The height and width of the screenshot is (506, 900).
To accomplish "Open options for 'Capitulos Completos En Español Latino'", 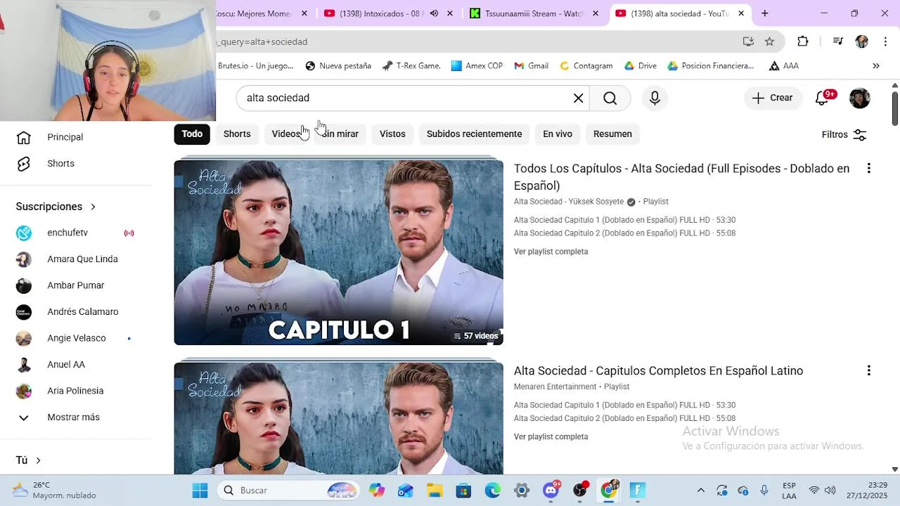I will click(x=868, y=371).
